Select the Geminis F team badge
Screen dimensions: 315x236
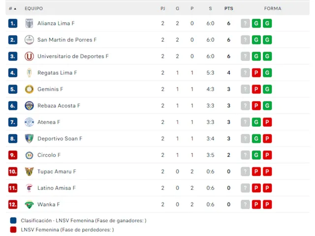click(29, 89)
